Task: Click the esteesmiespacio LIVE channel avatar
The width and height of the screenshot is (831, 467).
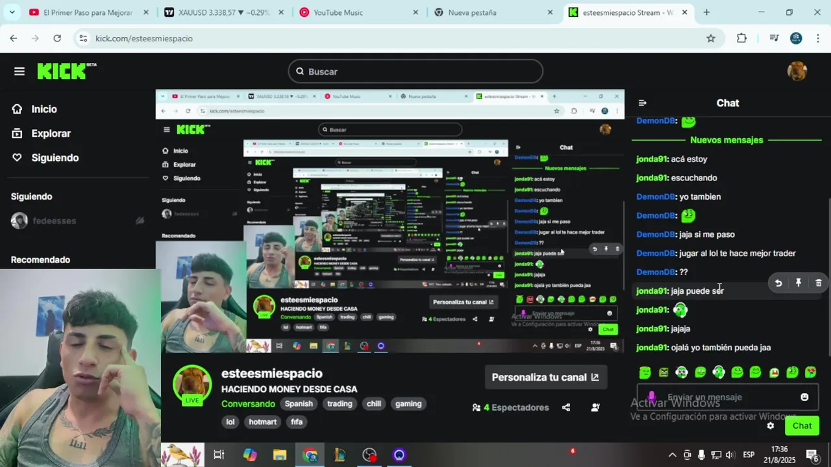Action: pos(192,385)
